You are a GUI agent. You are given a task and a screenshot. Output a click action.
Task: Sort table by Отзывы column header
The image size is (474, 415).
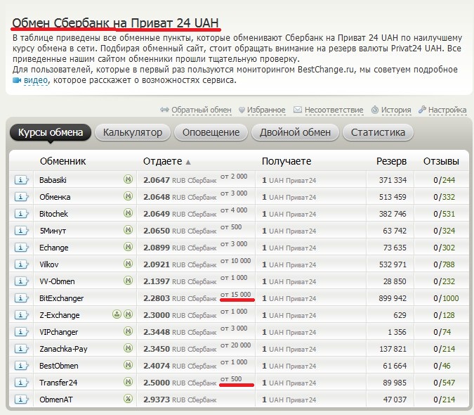tap(441, 161)
